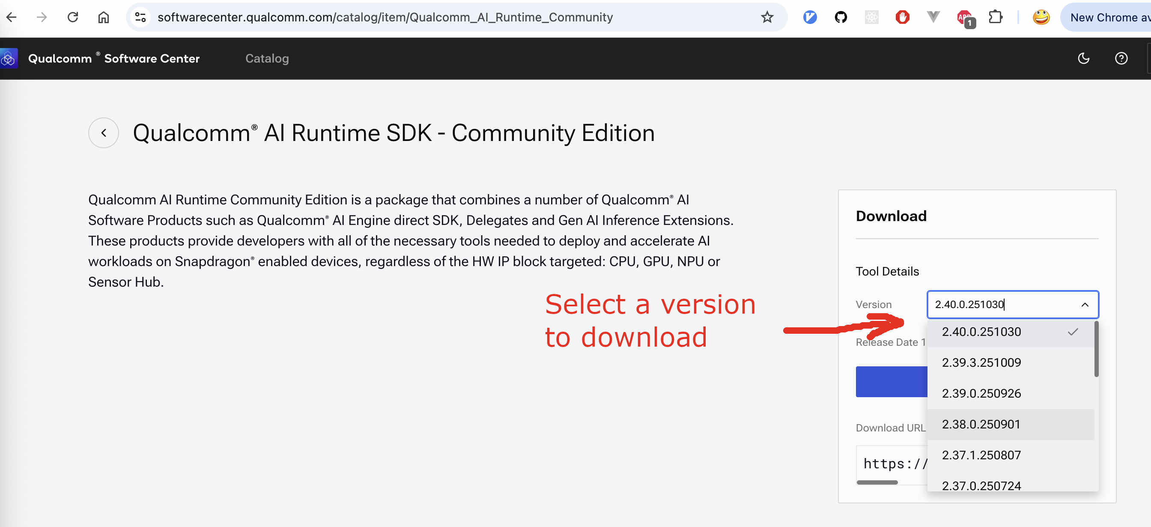Choose version 2.38.0.250901 from the list
This screenshot has width=1151, height=527.
click(981, 424)
